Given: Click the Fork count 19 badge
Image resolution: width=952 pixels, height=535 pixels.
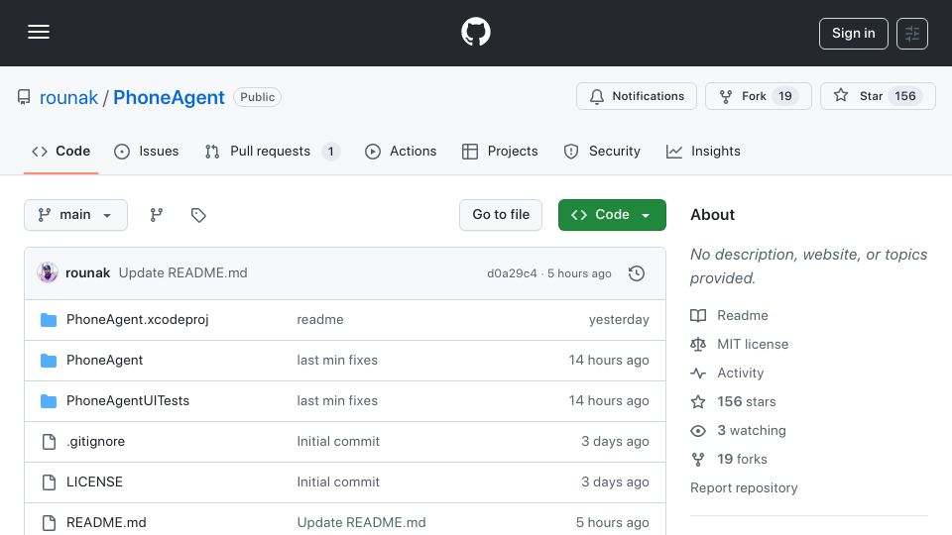Looking at the screenshot, I should pos(785,96).
